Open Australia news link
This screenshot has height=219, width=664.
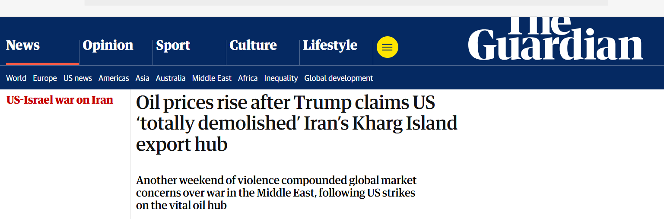click(x=171, y=78)
